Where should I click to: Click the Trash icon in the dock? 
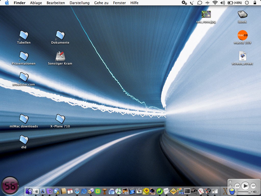(x=232, y=191)
